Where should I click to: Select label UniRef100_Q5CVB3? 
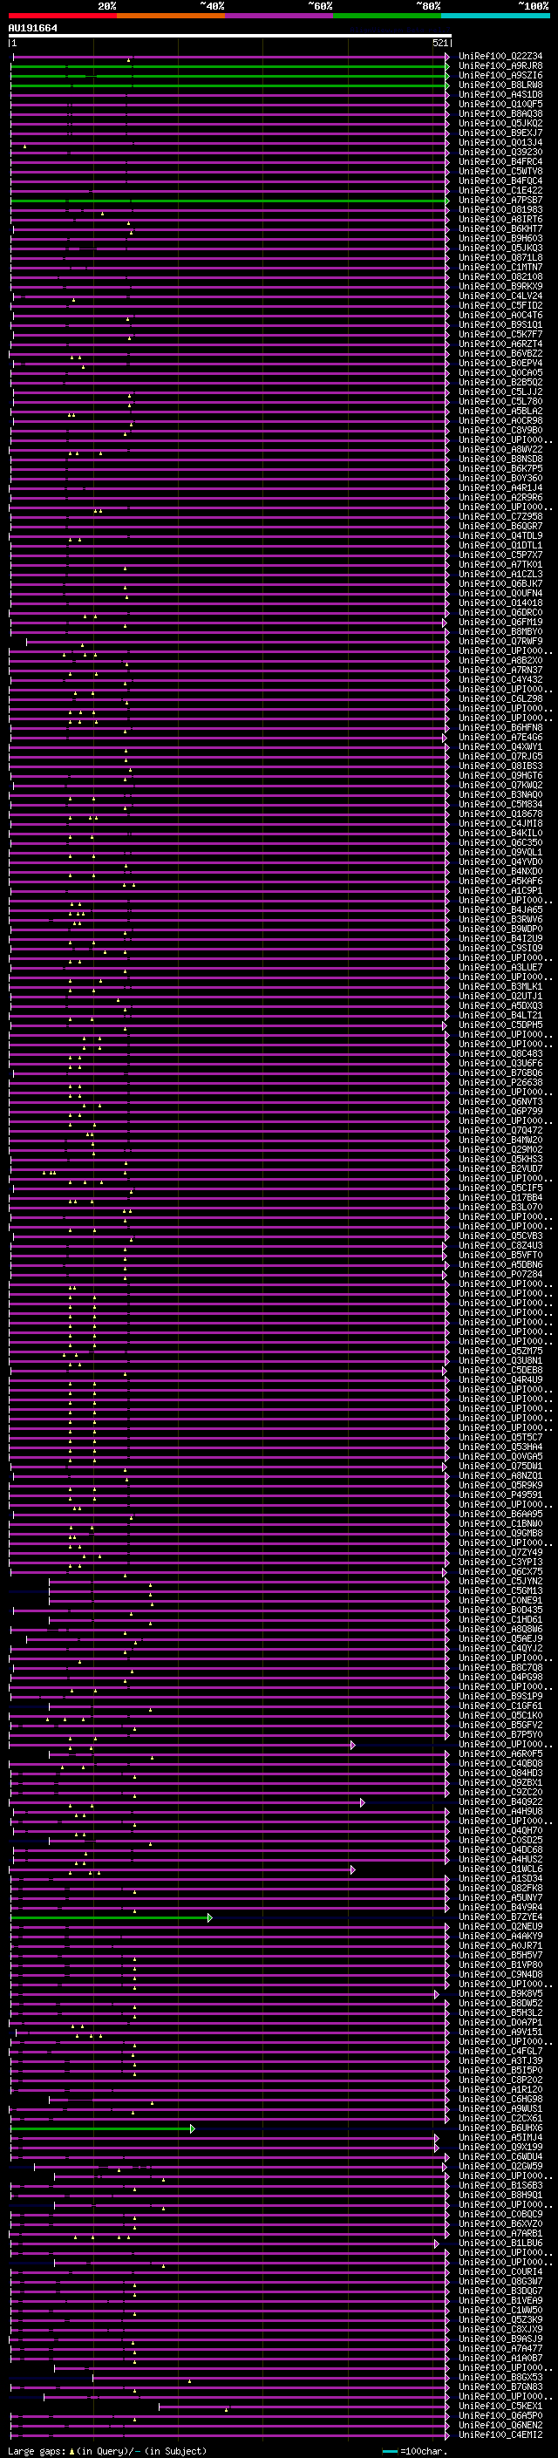pos(500,1236)
